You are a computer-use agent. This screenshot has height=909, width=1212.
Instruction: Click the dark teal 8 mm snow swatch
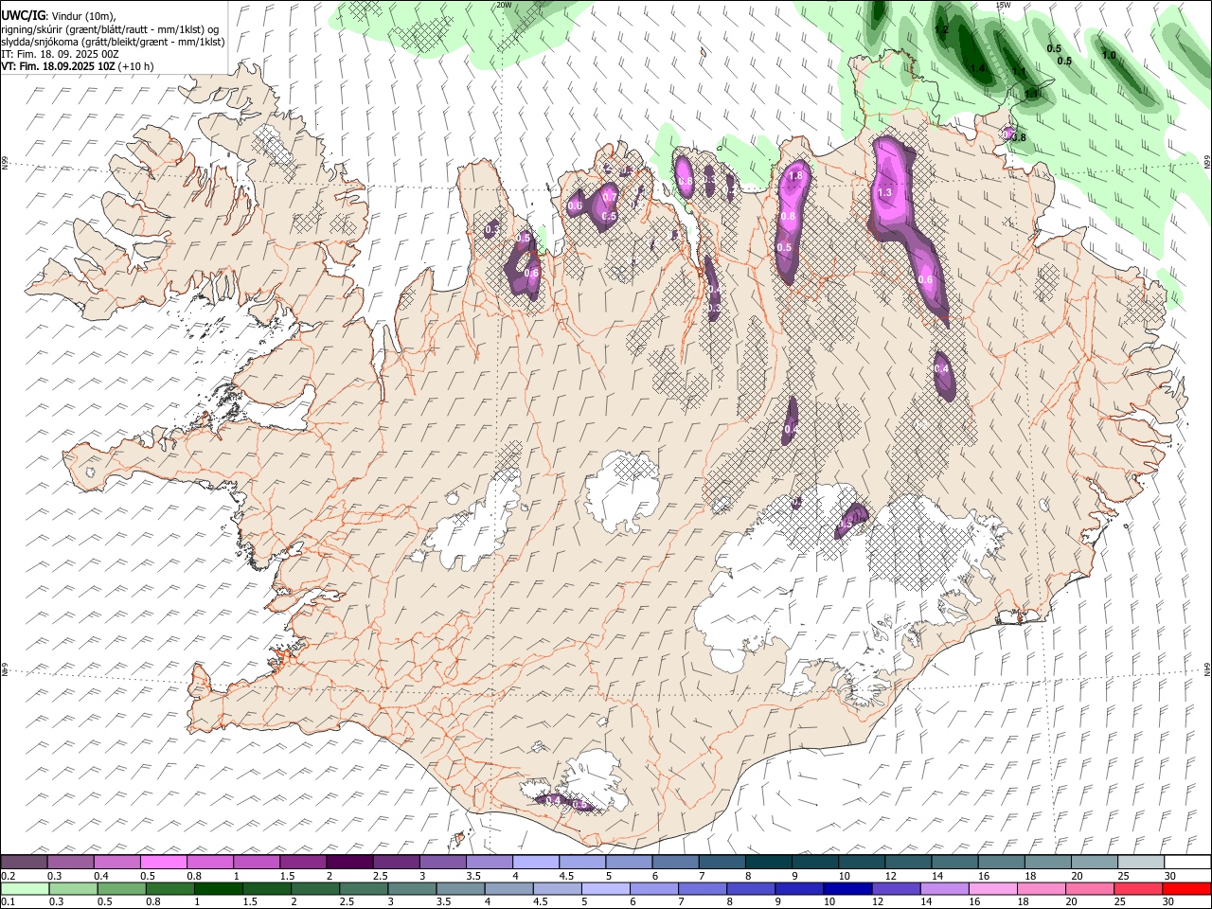pyautogui.click(x=767, y=862)
